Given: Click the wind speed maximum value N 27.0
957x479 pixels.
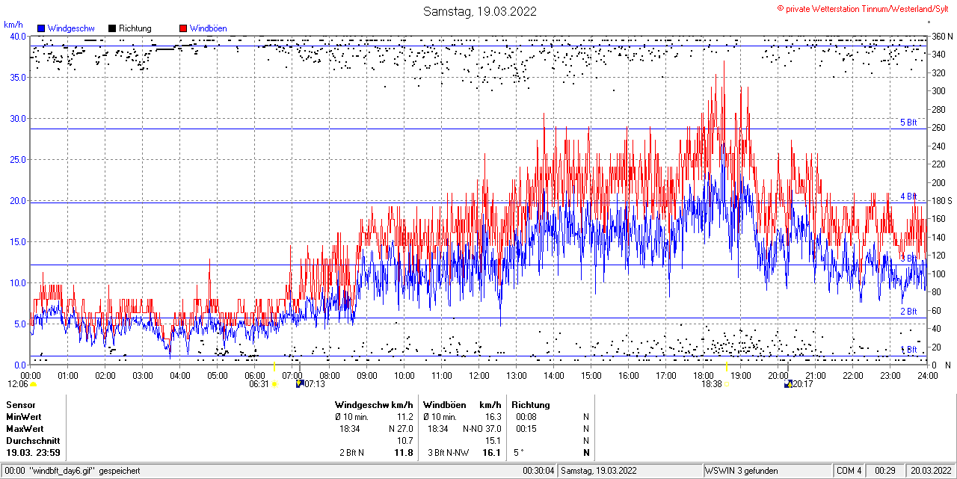Looking at the screenshot, I should pyautogui.click(x=401, y=429).
